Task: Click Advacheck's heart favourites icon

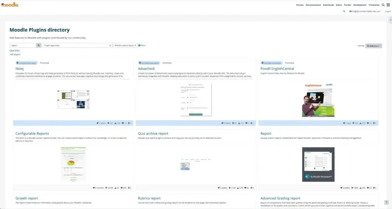Action: 246,123
